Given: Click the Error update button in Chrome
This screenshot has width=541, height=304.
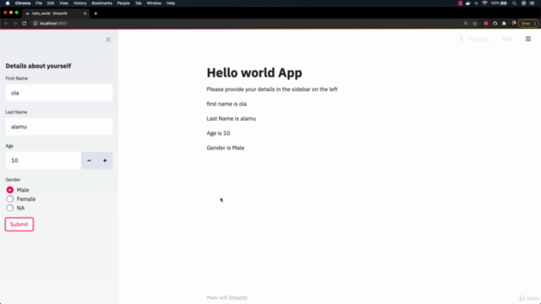Looking at the screenshot, I should click(528, 24).
